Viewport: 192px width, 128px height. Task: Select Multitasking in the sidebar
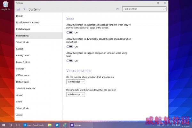click(39, 36)
